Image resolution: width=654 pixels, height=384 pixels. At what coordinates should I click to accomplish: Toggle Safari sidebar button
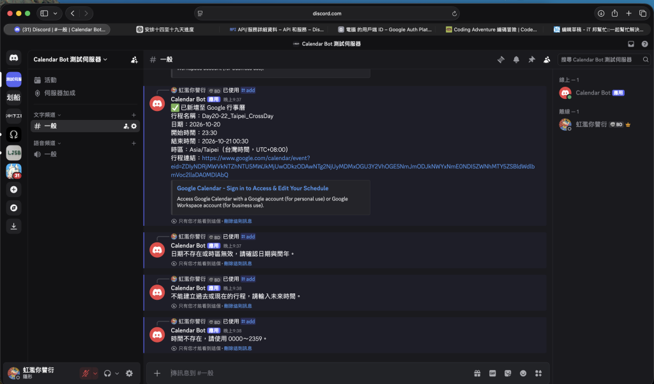point(44,13)
